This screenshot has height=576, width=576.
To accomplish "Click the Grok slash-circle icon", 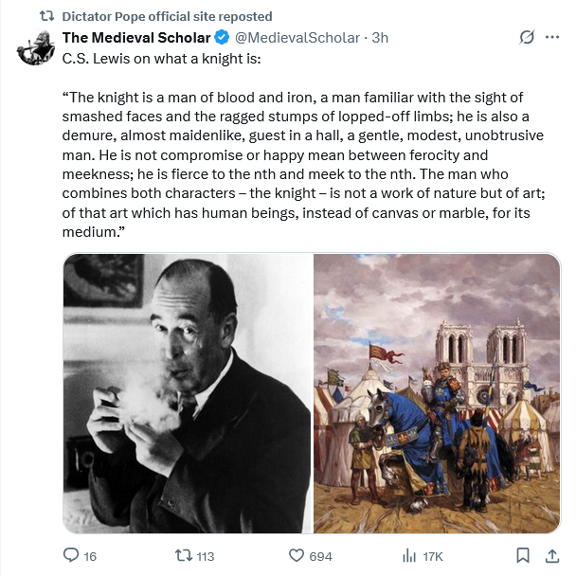I will click(527, 38).
